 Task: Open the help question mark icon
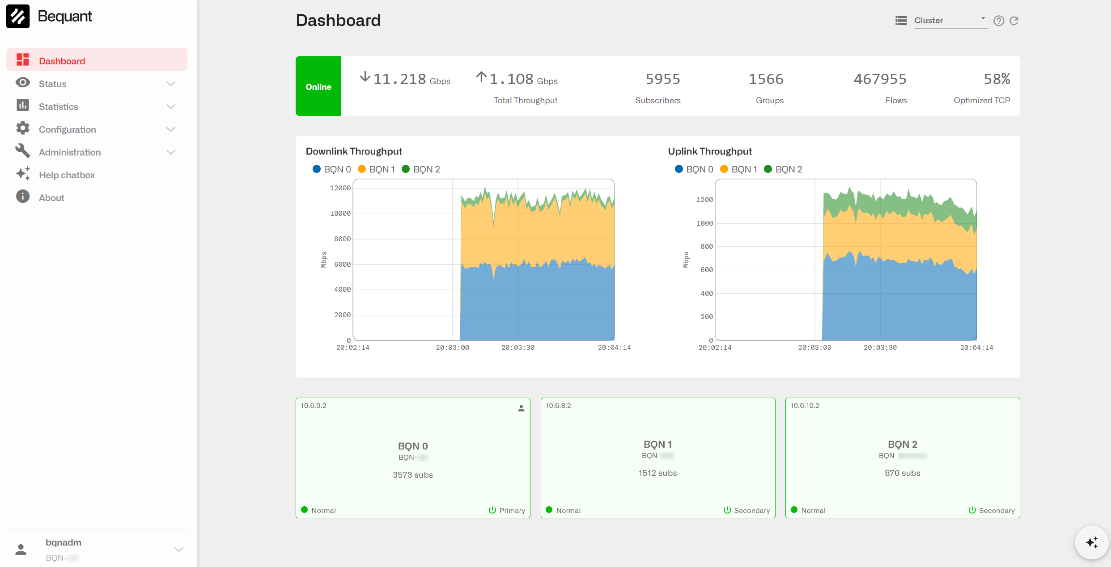pyautogui.click(x=999, y=21)
